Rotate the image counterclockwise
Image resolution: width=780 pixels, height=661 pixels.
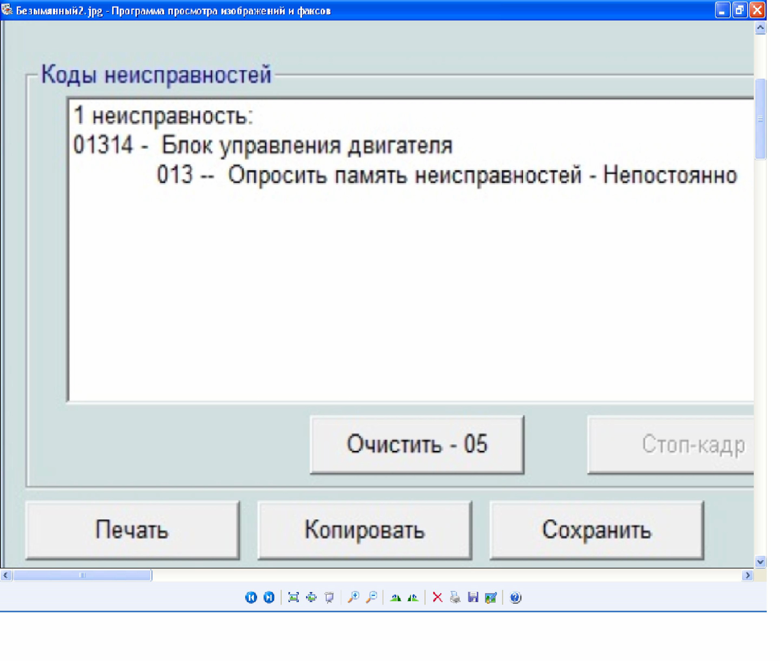point(413,597)
